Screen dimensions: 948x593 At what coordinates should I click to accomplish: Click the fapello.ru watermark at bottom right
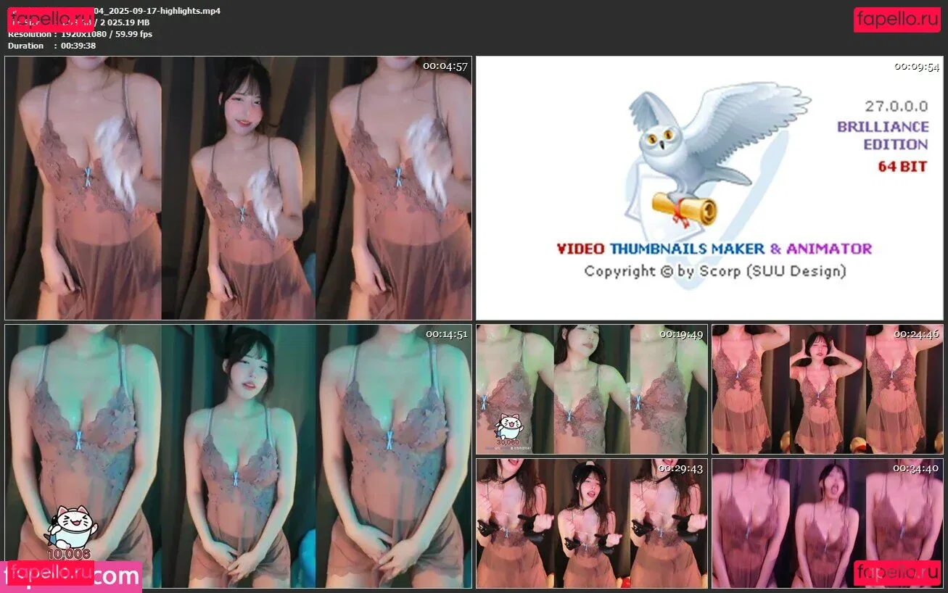tap(897, 573)
